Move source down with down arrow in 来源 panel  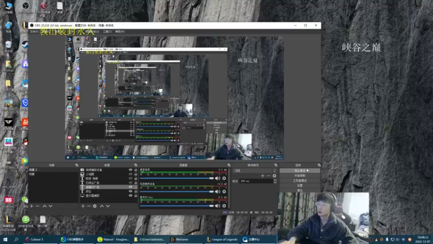point(108,206)
